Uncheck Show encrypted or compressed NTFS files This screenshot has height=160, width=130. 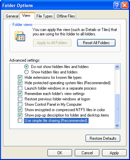20,110
